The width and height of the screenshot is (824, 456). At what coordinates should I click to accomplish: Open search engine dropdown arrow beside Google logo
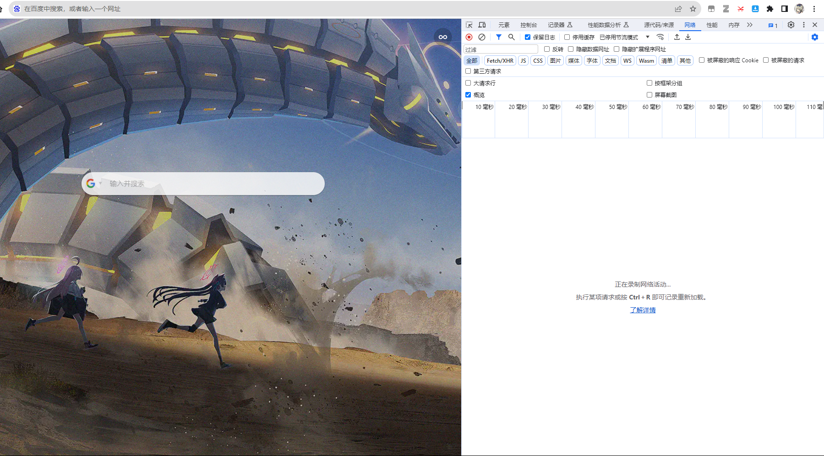click(x=100, y=183)
